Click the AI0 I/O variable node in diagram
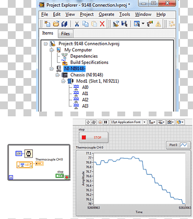 [25, 165]
